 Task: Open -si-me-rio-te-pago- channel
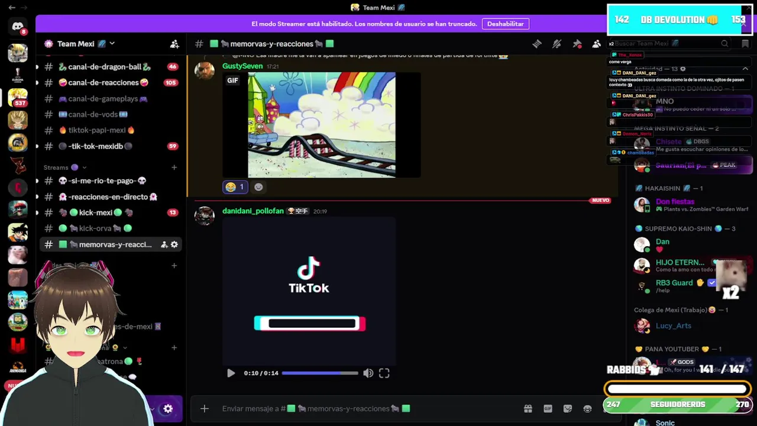tap(110, 180)
